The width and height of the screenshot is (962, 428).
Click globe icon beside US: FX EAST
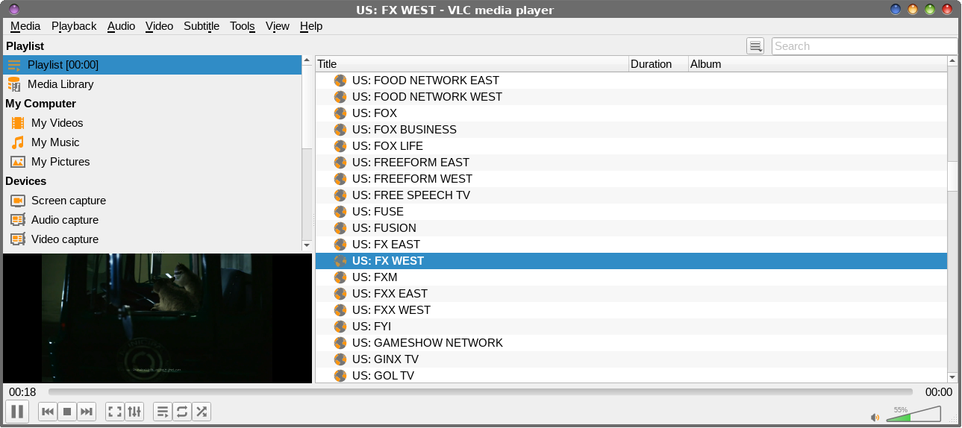tap(340, 245)
